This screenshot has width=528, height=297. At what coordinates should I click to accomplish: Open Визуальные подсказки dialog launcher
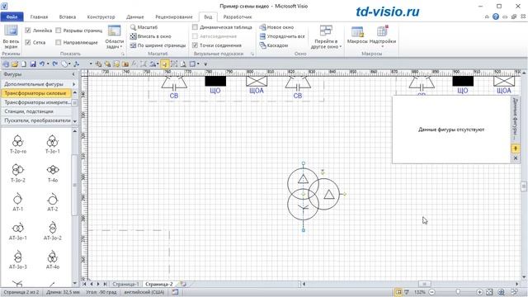point(252,54)
